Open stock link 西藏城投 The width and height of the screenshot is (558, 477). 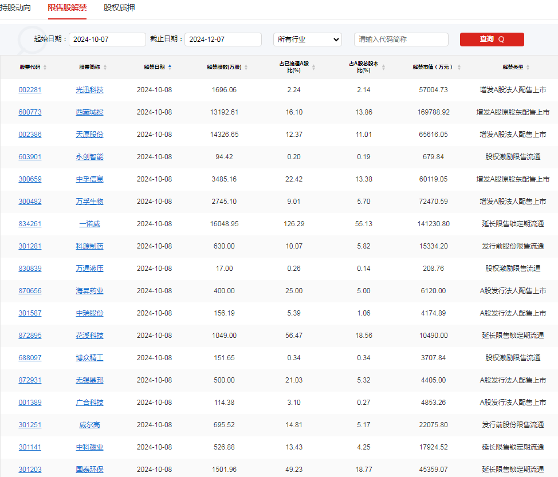coord(89,112)
